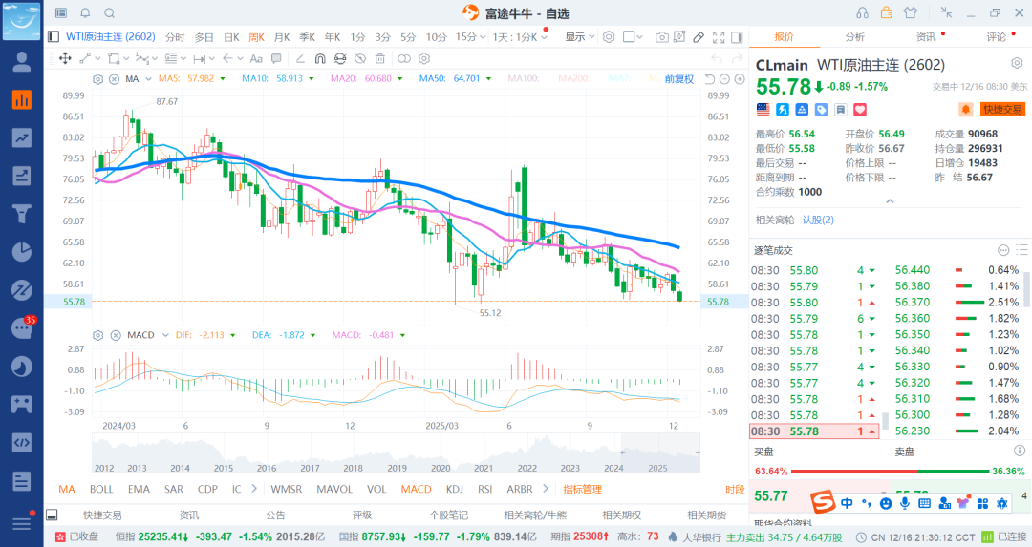Open the gamepad sidebar icon

[x=22, y=405]
